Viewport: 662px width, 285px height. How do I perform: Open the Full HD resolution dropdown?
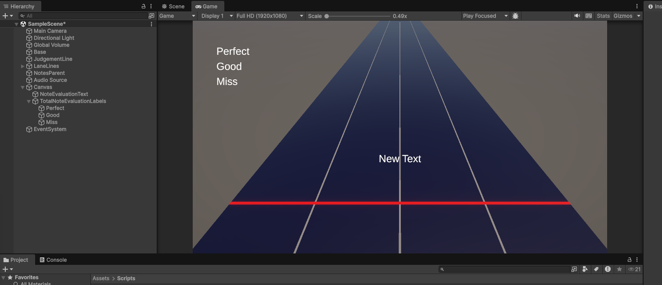click(270, 16)
